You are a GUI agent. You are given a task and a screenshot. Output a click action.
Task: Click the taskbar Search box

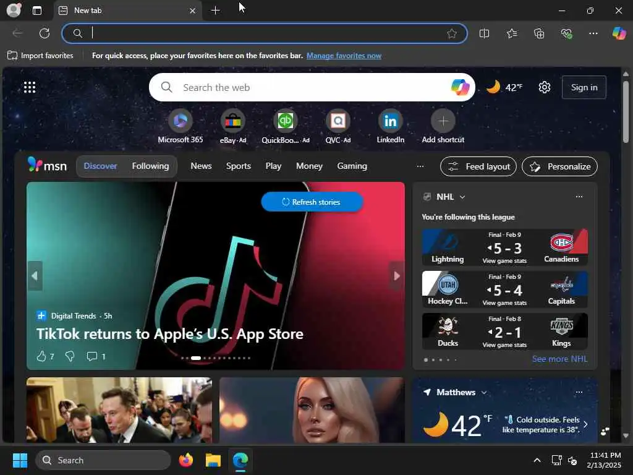coord(103,460)
